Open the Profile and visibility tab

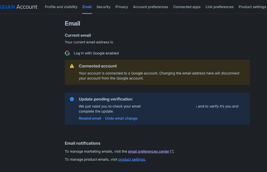pyautogui.click(x=61, y=7)
